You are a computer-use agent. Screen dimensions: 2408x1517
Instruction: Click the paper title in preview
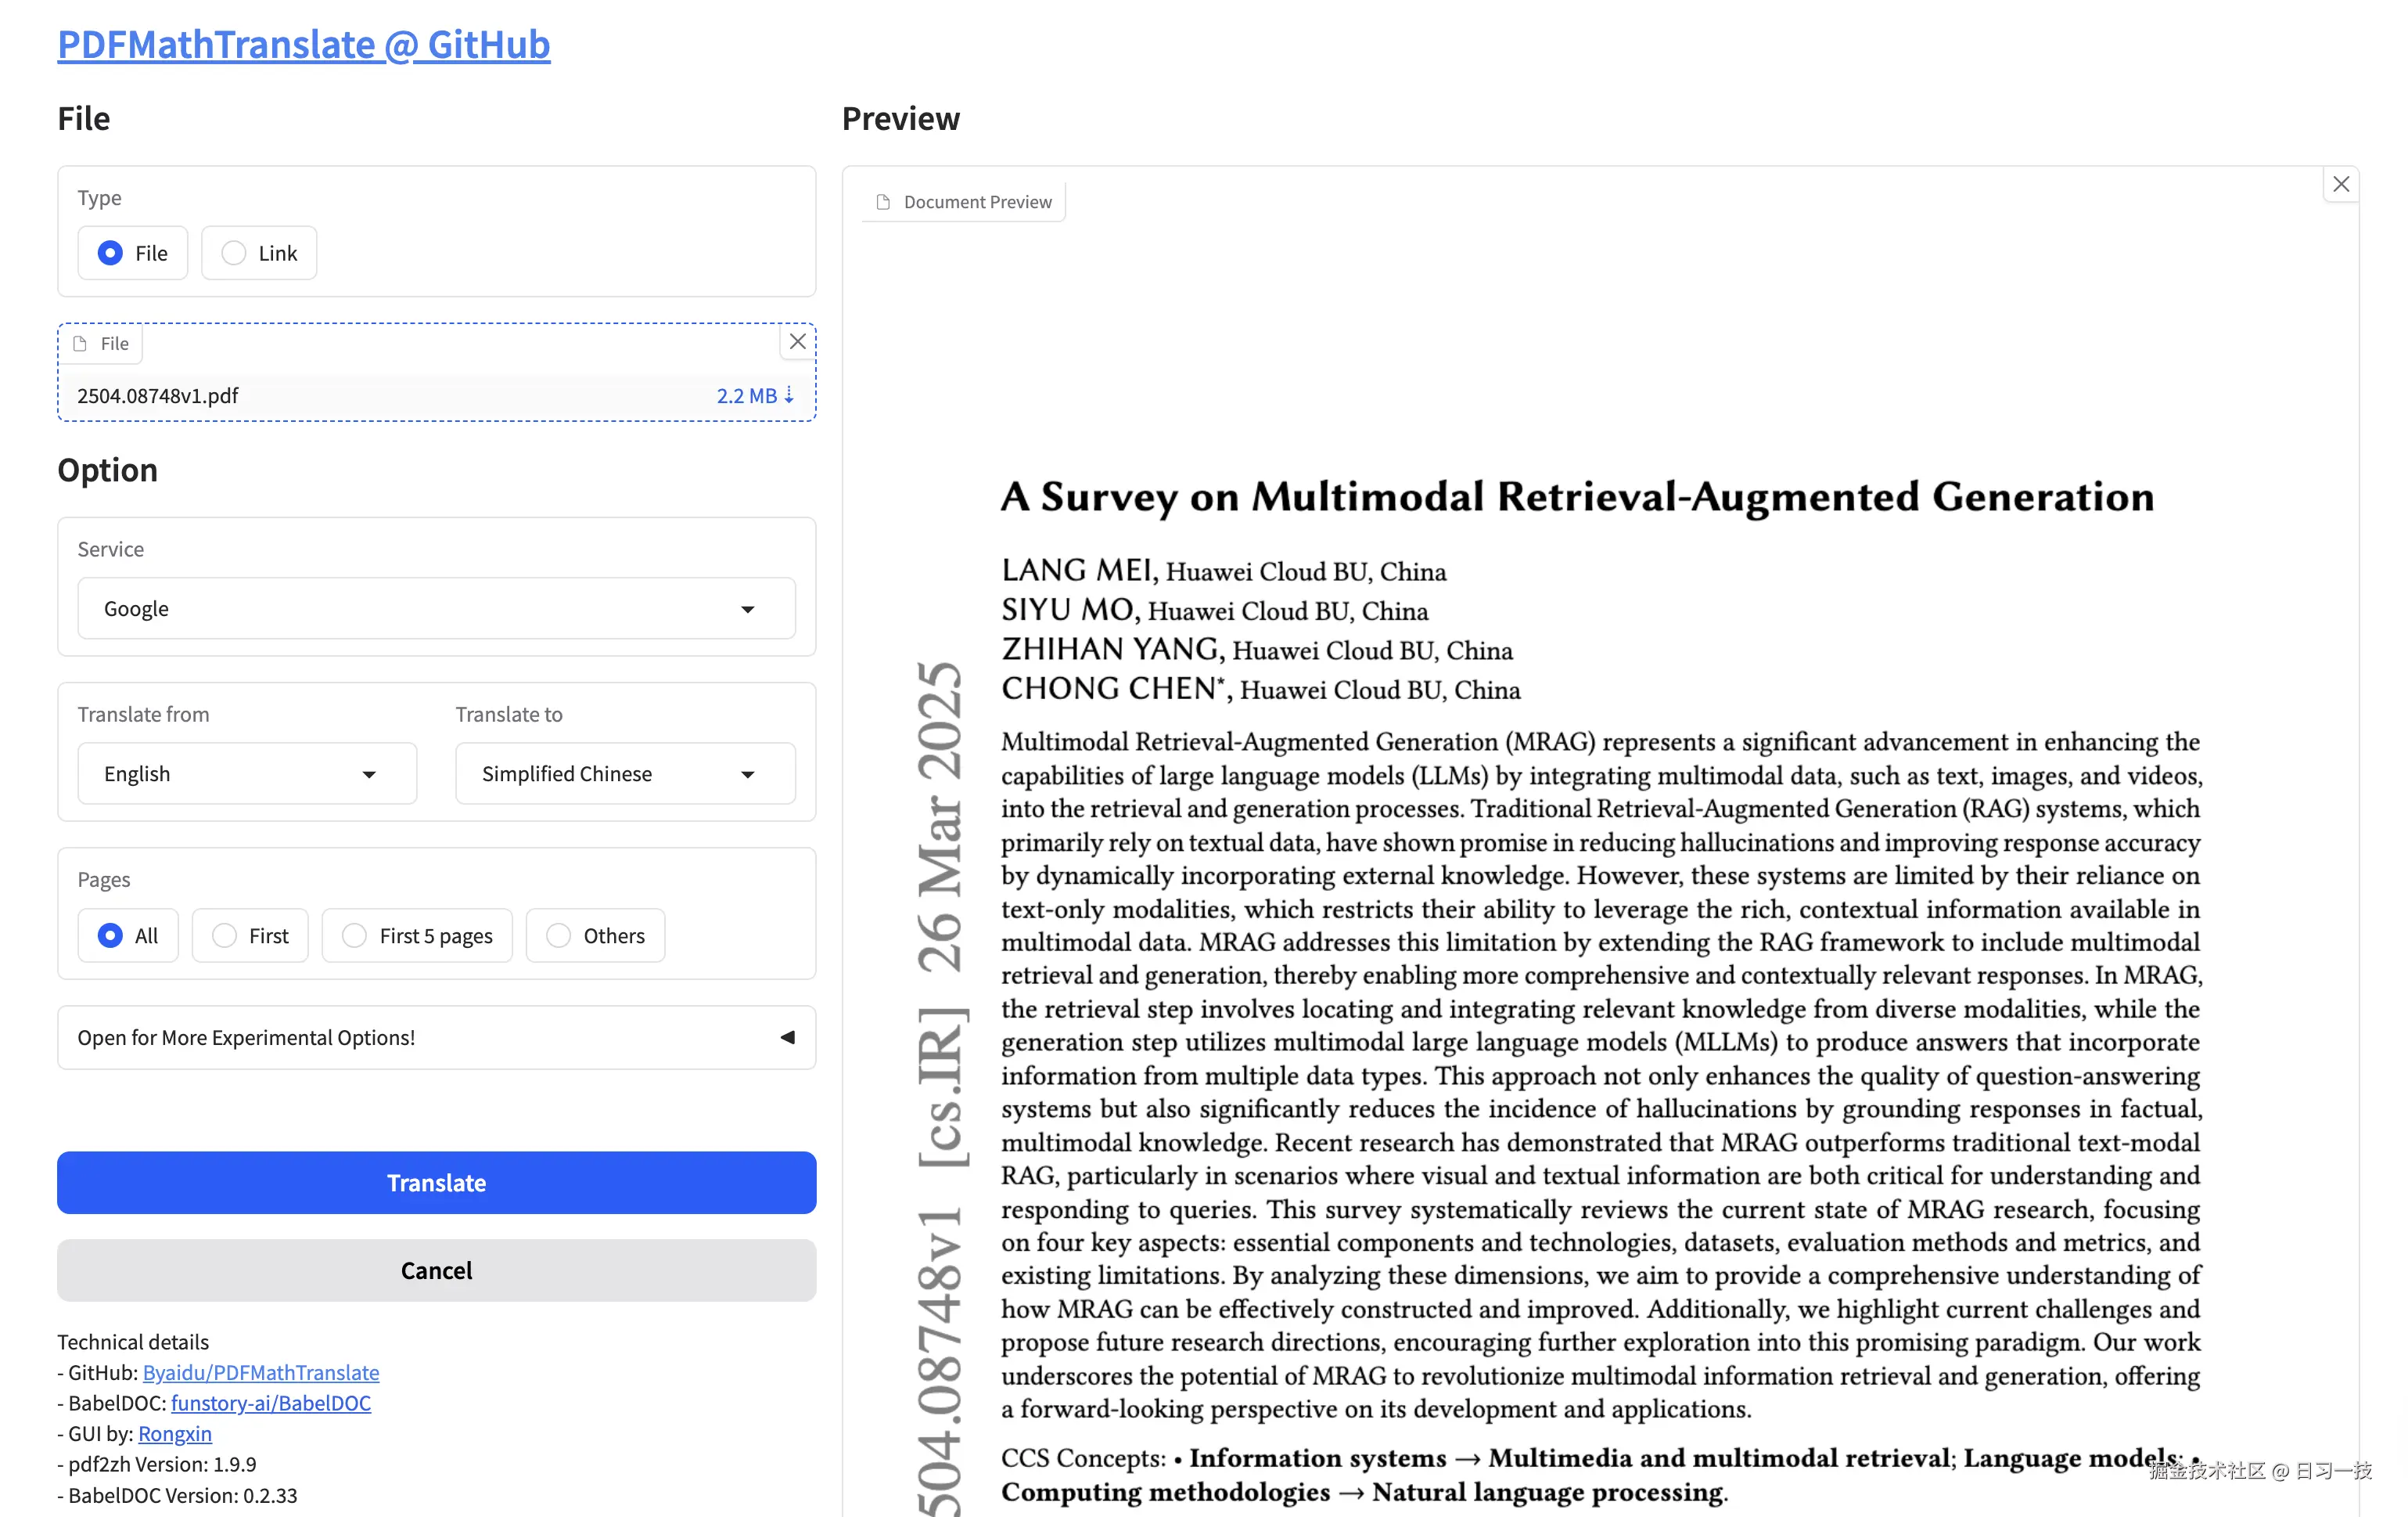pos(1577,497)
